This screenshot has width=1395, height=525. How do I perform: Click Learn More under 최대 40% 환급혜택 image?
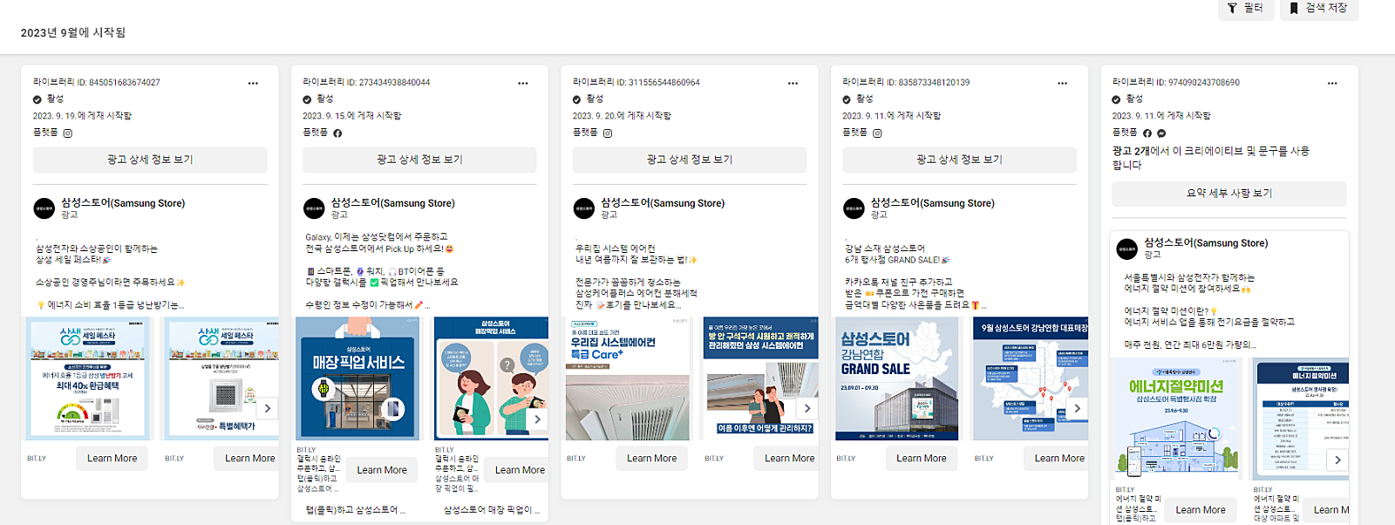tap(112, 459)
